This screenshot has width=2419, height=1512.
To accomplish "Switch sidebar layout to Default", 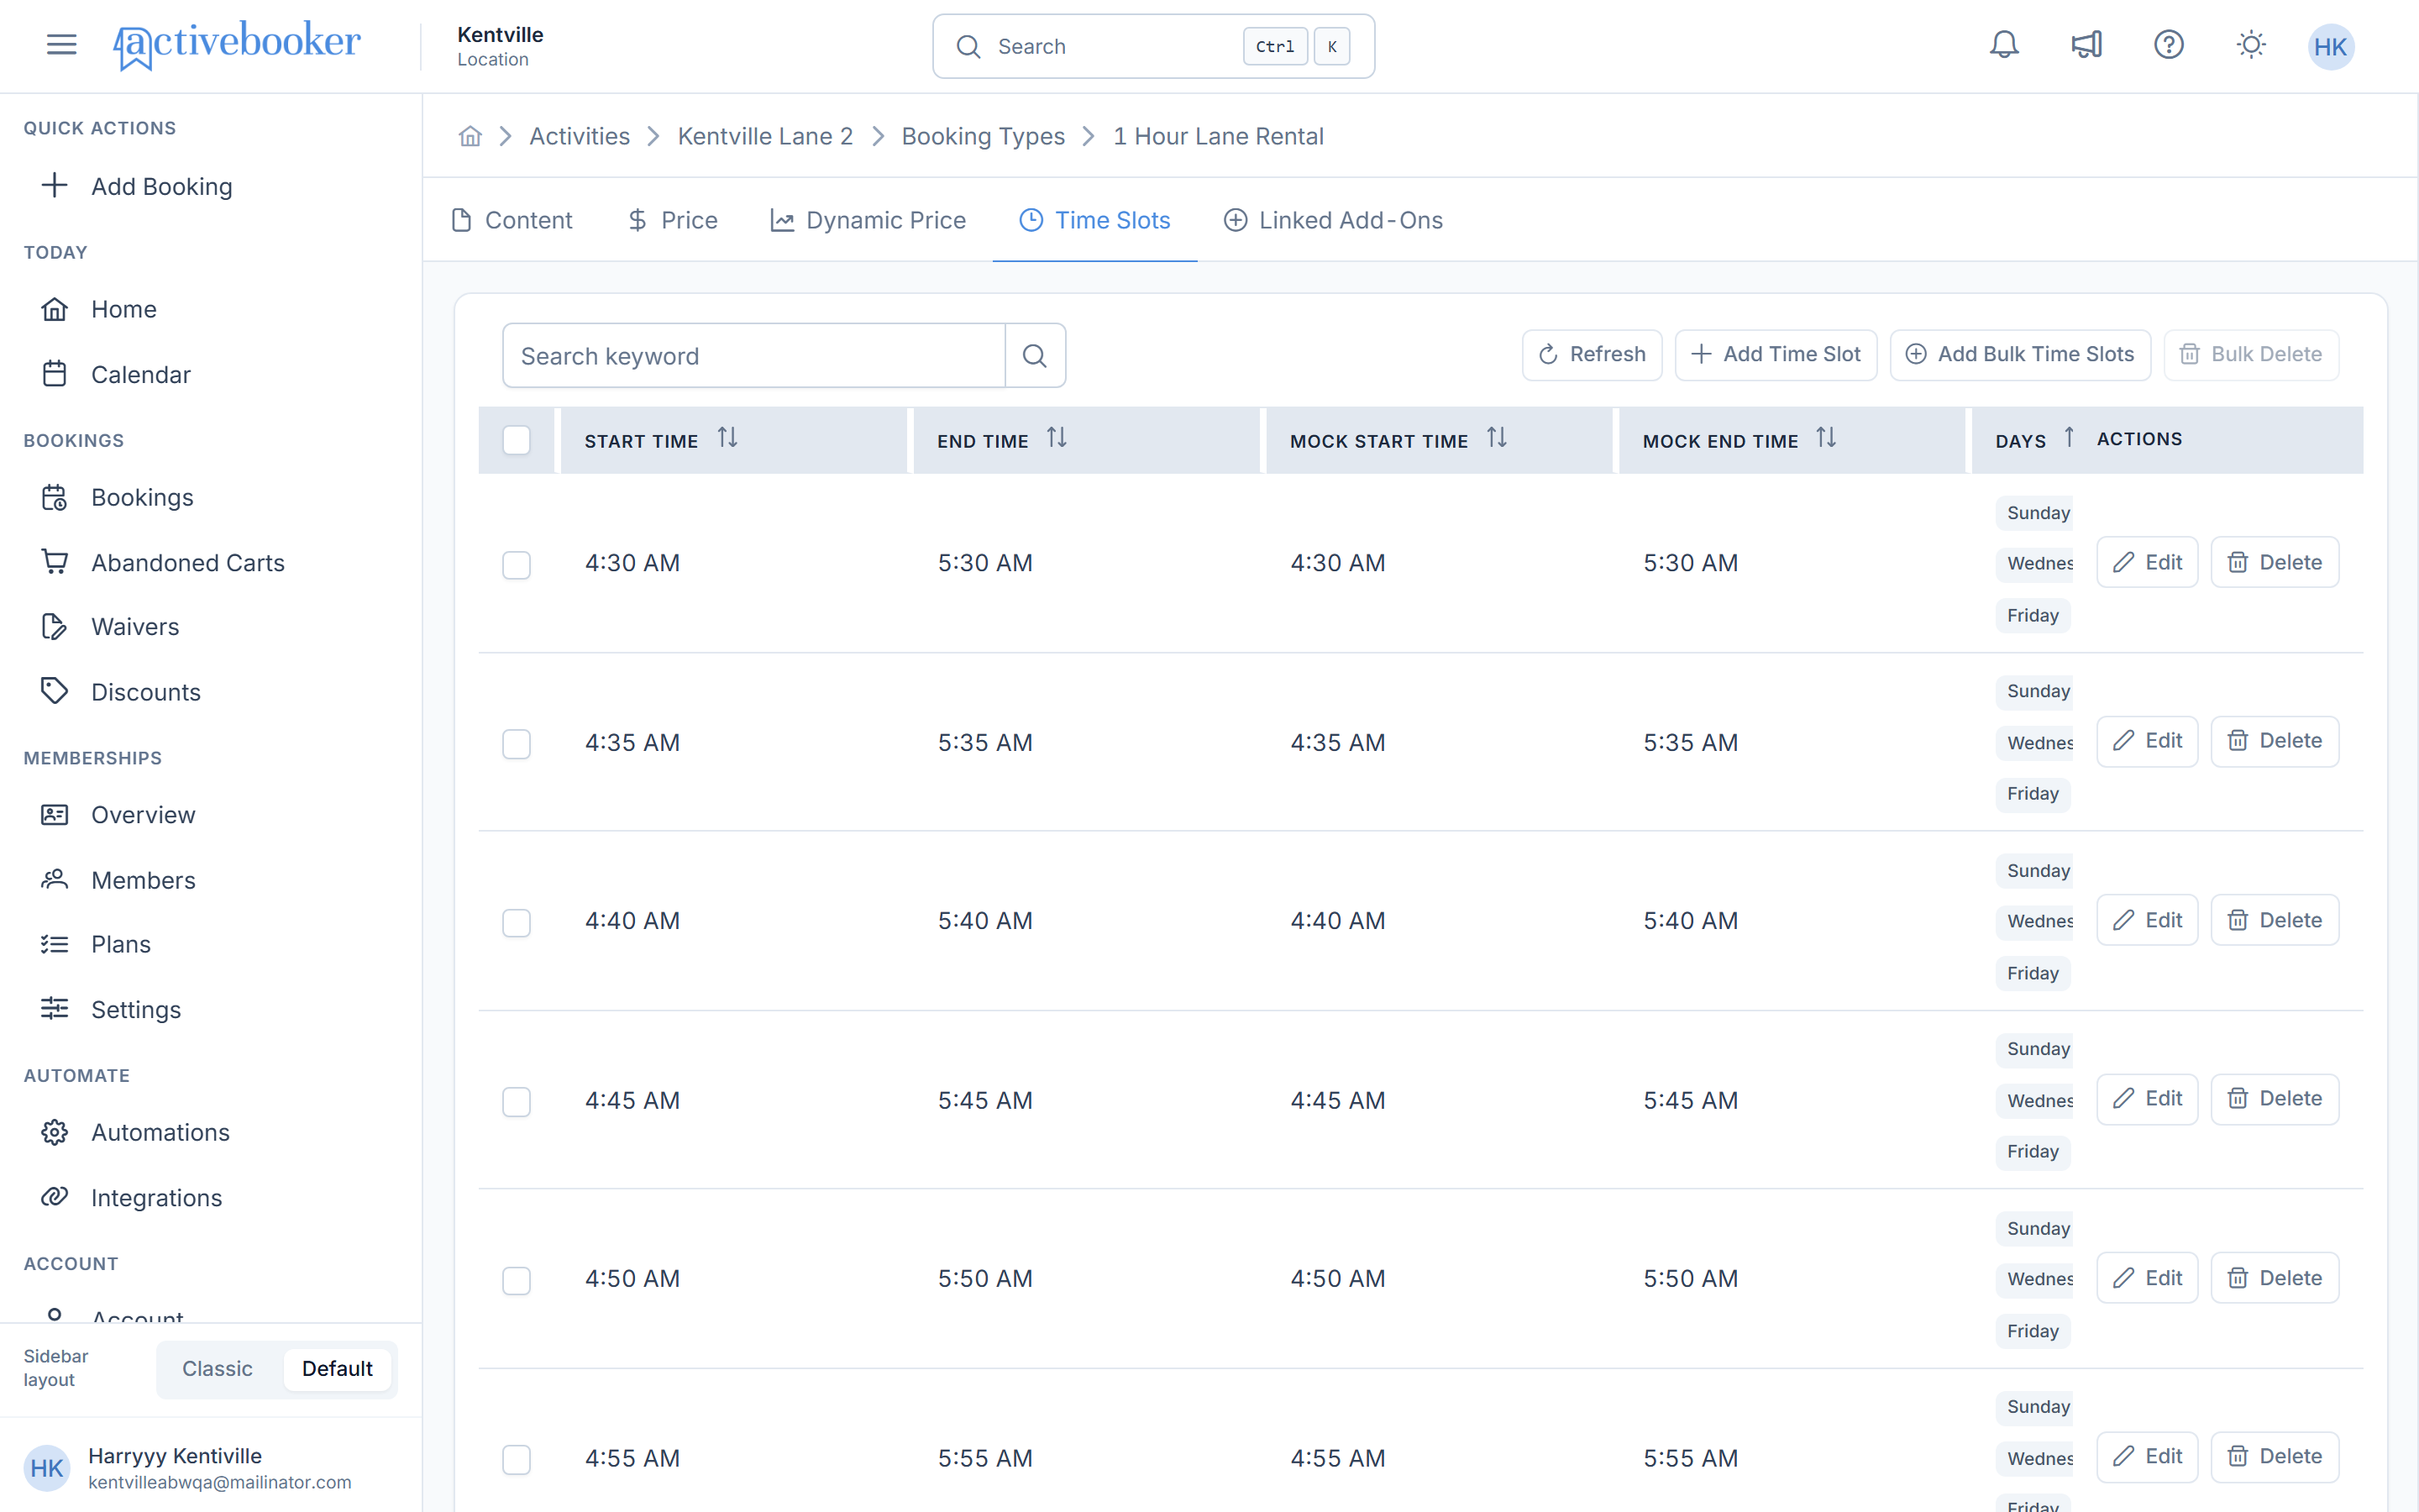I will [337, 1368].
